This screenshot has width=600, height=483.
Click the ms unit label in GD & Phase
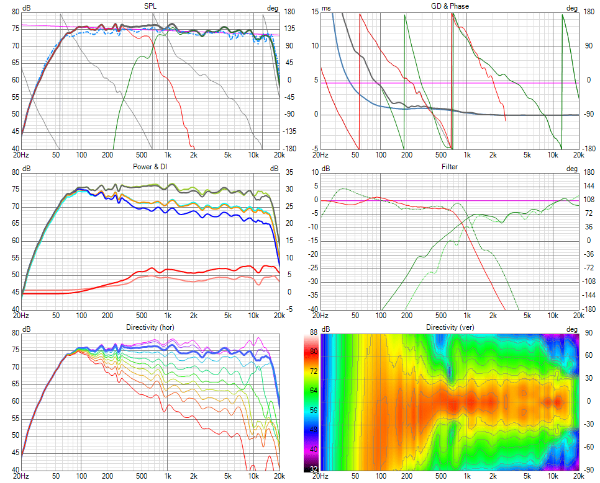[326, 8]
